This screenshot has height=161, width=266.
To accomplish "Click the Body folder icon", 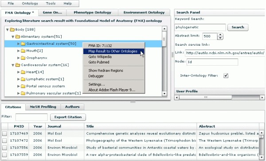I will [x=12, y=30].
